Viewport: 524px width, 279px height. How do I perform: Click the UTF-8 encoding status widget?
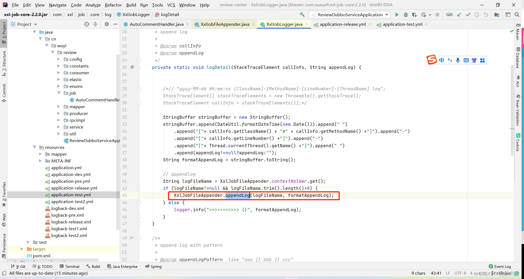(460, 273)
